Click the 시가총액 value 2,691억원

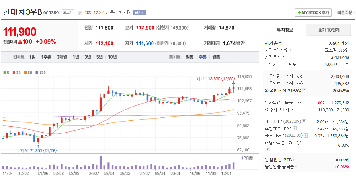[x=339, y=43]
